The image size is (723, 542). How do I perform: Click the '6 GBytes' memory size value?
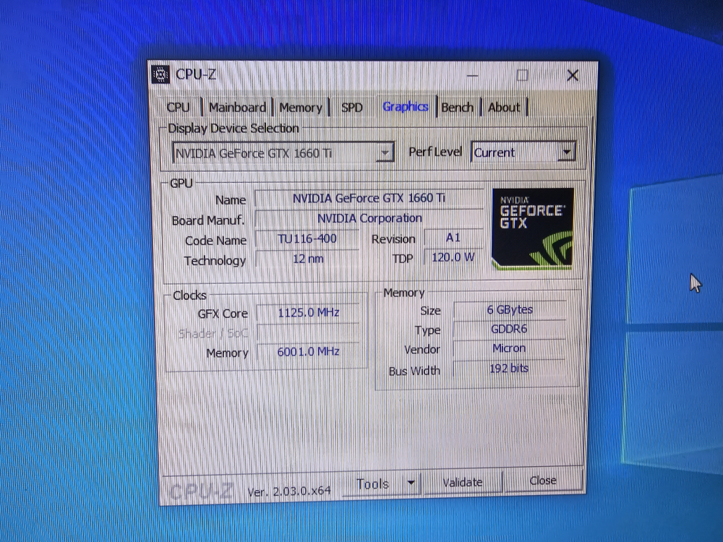point(510,310)
